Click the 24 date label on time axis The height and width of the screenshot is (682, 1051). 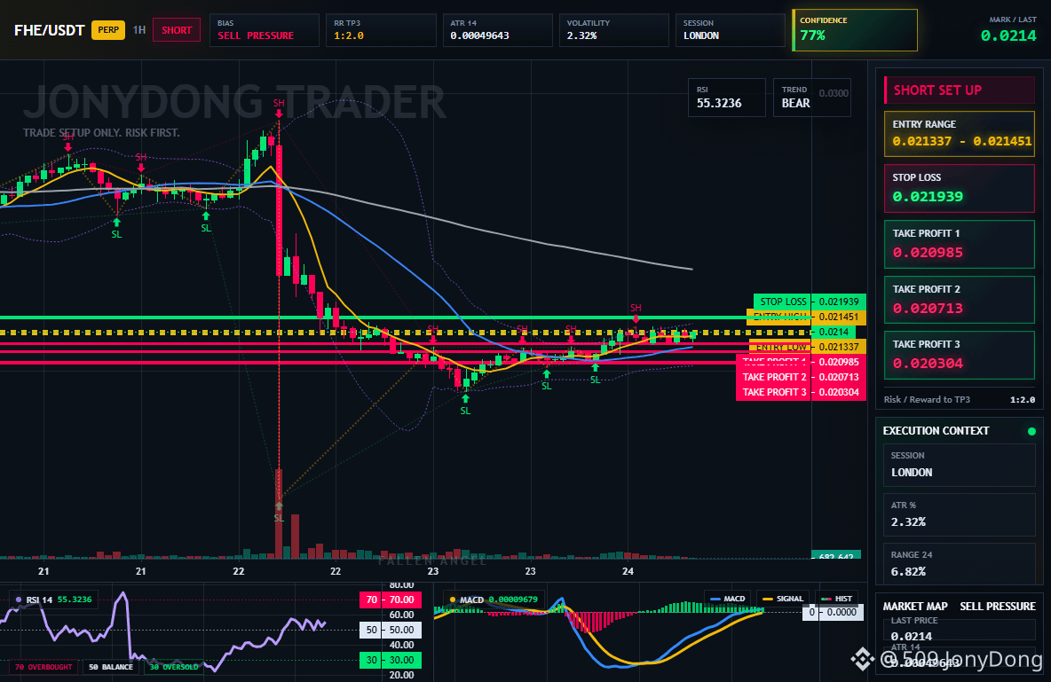[628, 571]
